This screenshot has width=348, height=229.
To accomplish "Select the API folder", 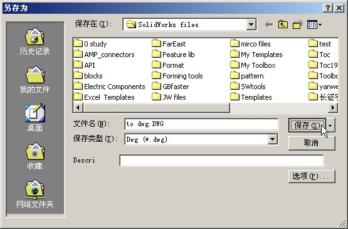I will 85,65.
